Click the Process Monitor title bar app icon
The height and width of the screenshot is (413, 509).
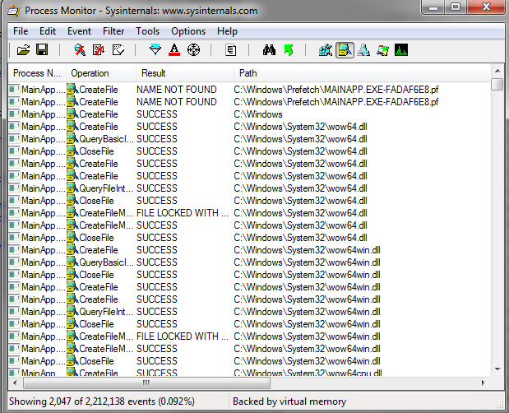tap(14, 11)
